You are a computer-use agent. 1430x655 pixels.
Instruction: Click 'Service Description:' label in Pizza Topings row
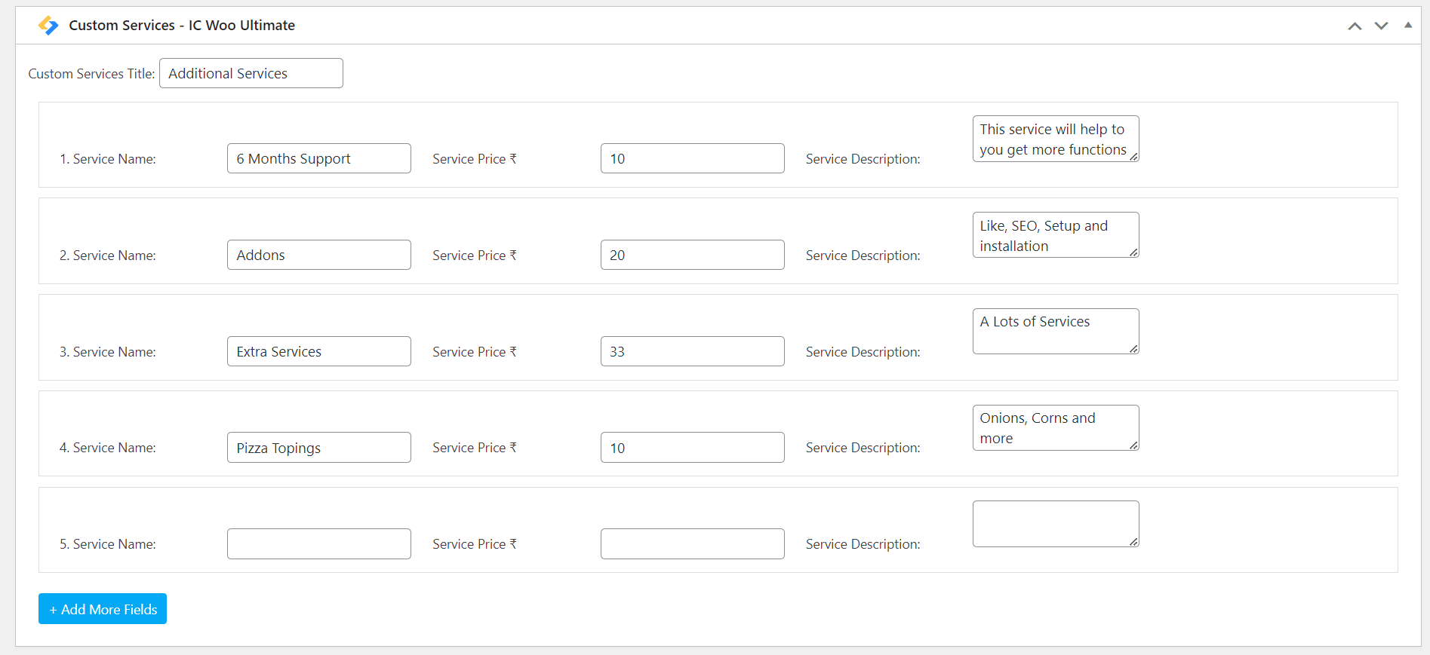pos(863,448)
